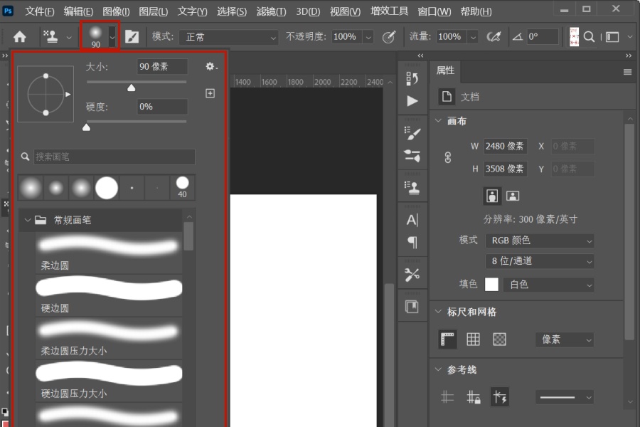Set landscape canvas orientation
The width and height of the screenshot is (640, 427).
point(513,196)
